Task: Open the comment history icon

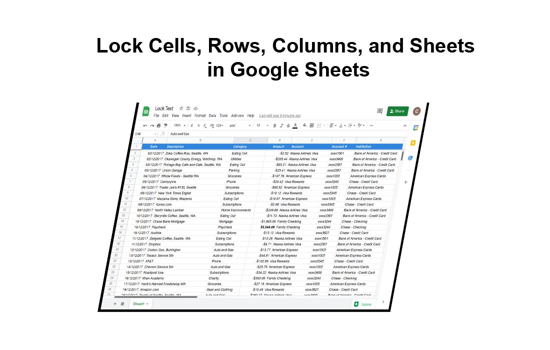Action: click(x=379, y=111)
